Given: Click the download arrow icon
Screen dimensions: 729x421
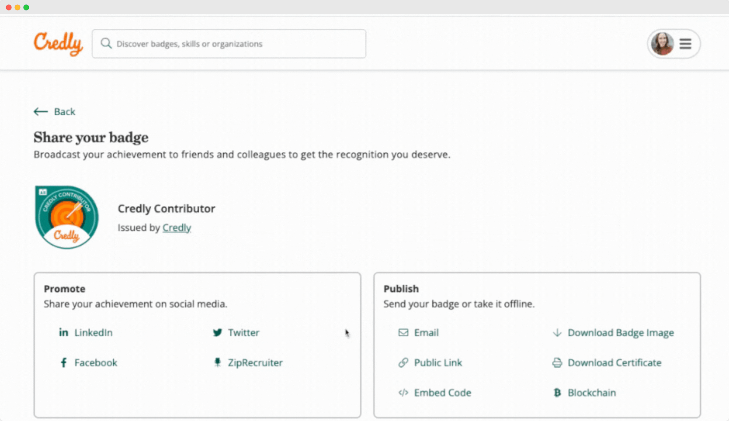Looking at the screenshot, I should (557, 332).
